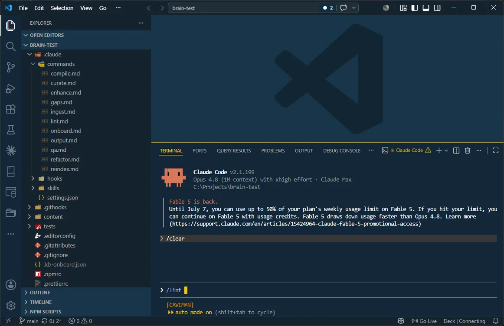504x326 pixels.
Task: Collapse the commands folder
Action: (x=61, y=64)
